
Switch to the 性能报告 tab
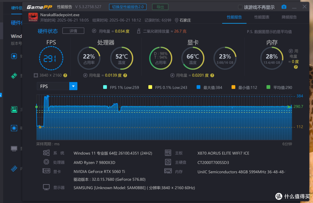pos(234,17)
